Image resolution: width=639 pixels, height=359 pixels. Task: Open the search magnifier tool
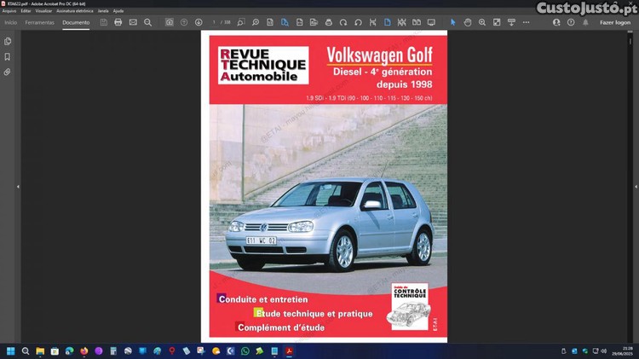point(148,22)
